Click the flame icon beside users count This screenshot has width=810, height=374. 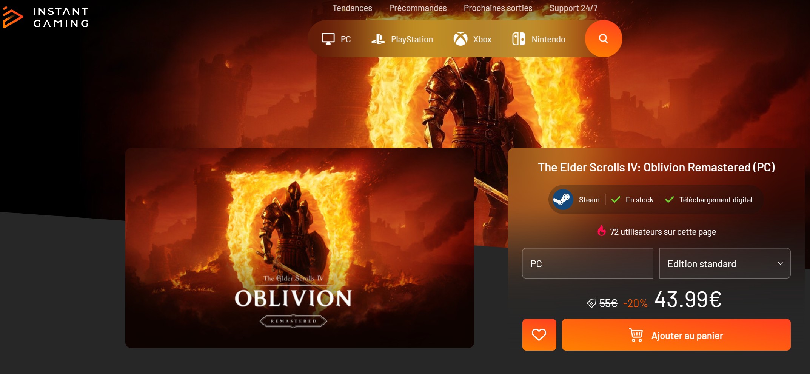(x=602, y=231)
